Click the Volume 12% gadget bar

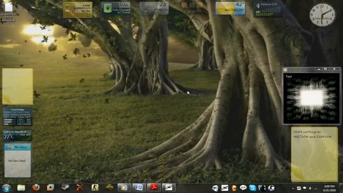(268, 9)
